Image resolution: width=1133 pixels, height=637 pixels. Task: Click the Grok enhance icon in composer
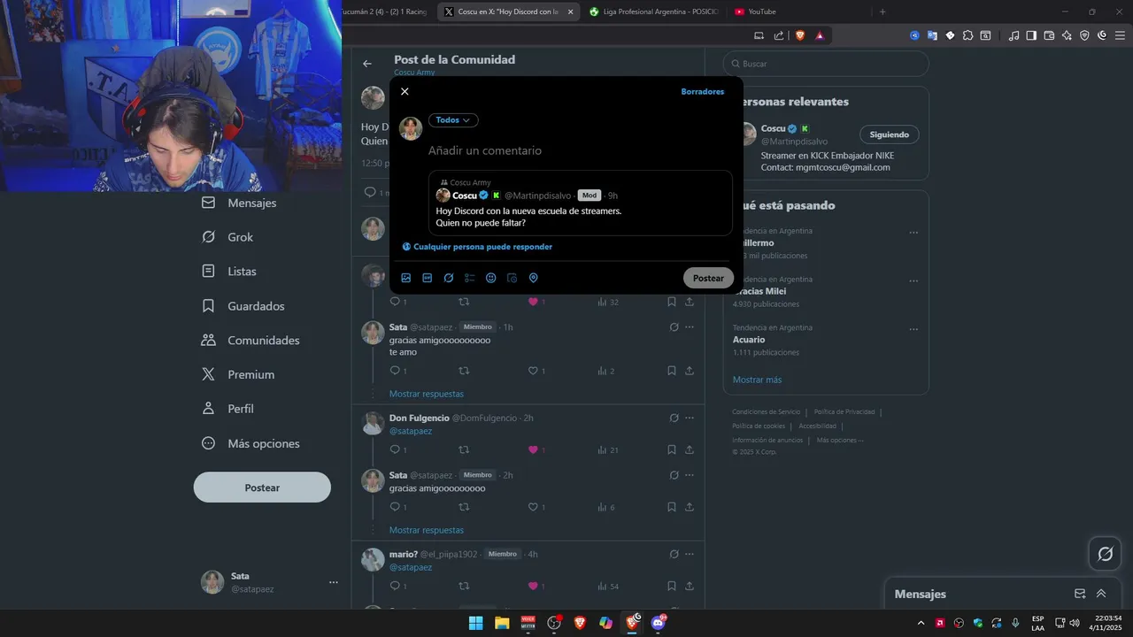click(449, 278)
